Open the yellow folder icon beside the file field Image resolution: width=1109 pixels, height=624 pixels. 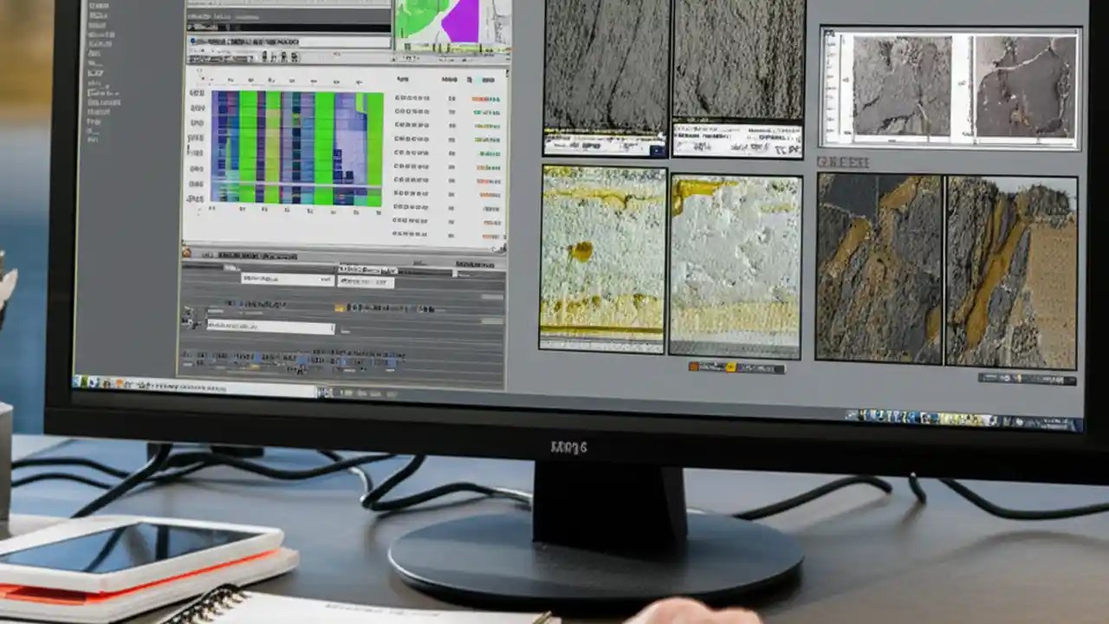(339, 309)
